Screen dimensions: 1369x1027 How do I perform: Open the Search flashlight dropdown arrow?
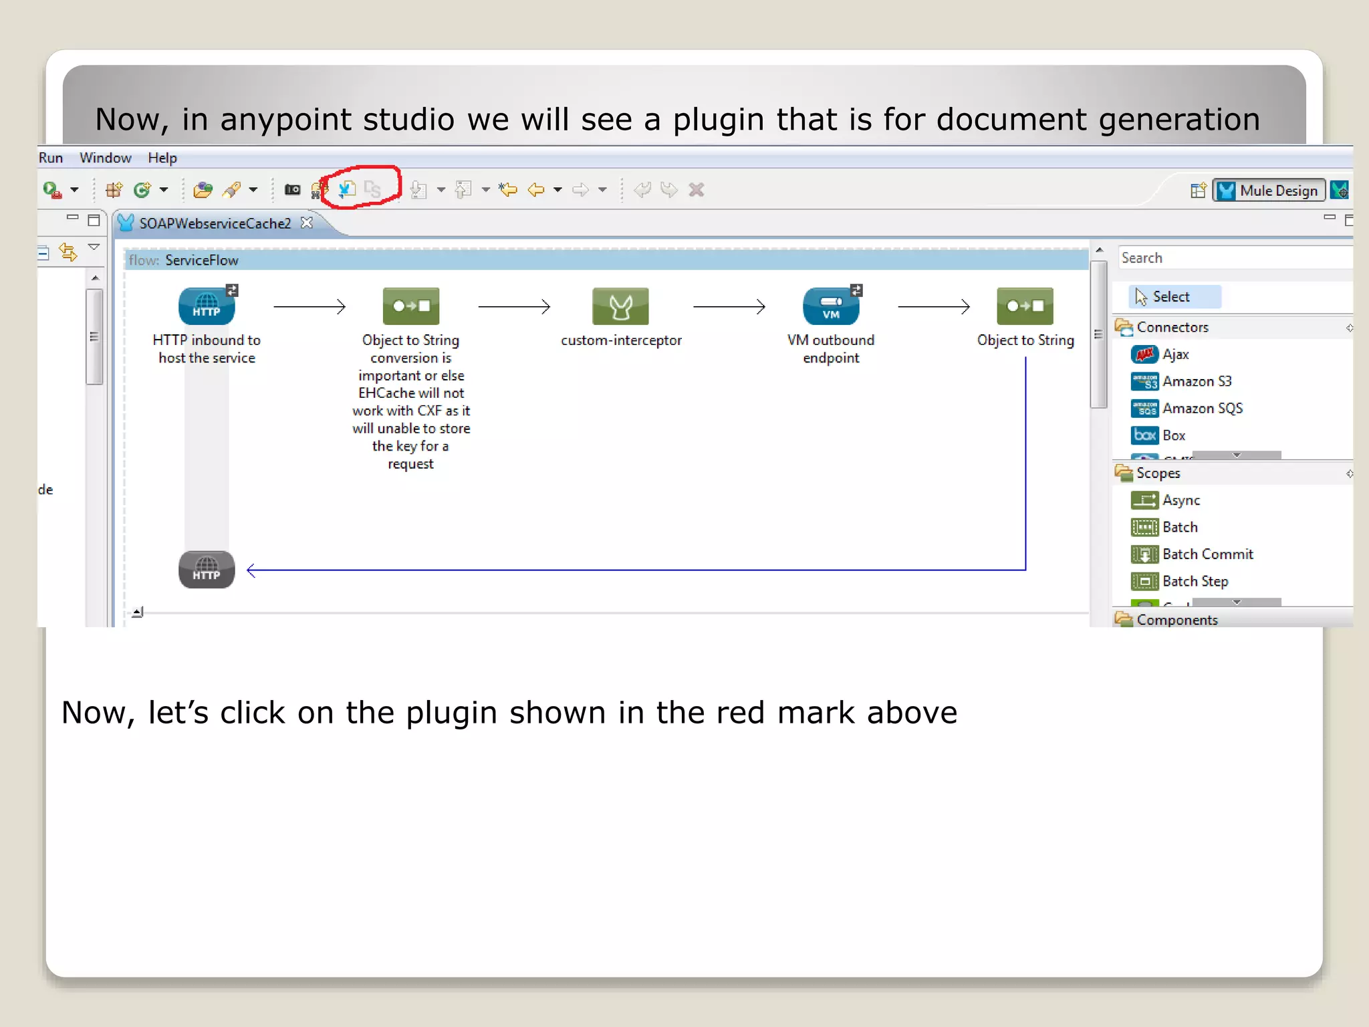253,190
